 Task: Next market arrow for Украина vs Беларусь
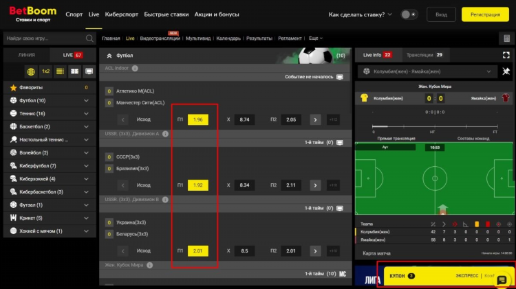pos(315,251)
